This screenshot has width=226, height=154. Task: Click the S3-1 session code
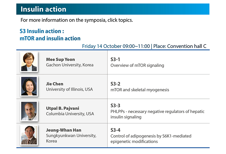[115, 60]
